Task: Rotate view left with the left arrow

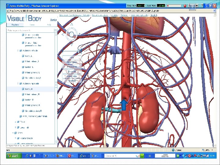Action: point(63,34)
